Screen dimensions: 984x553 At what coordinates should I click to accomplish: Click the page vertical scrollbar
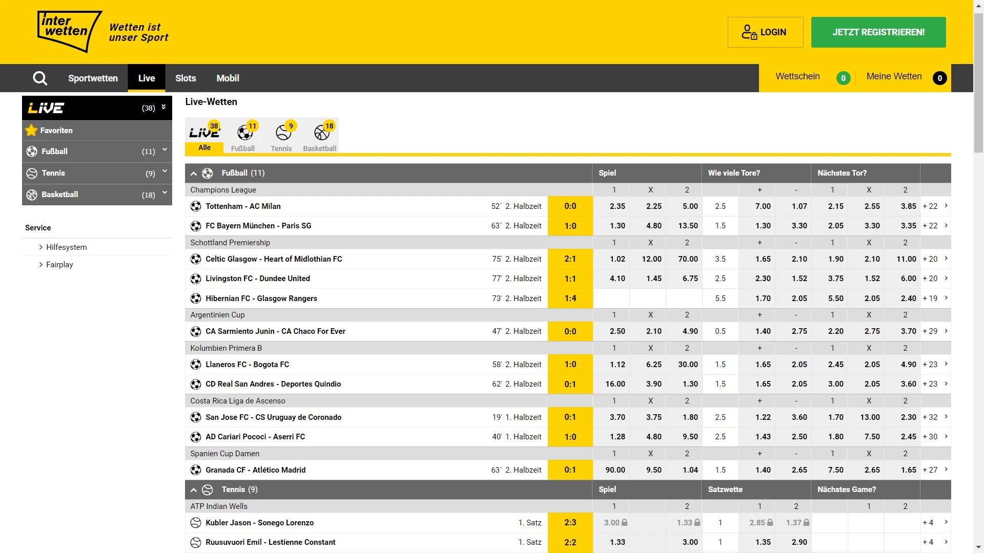tap(978, 82)
